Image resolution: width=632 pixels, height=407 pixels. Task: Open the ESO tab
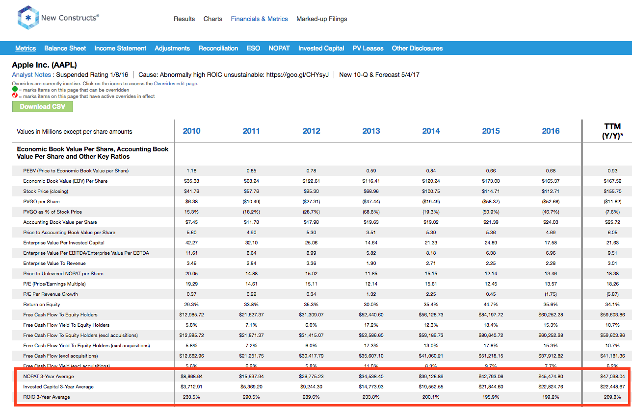(253, 48)
